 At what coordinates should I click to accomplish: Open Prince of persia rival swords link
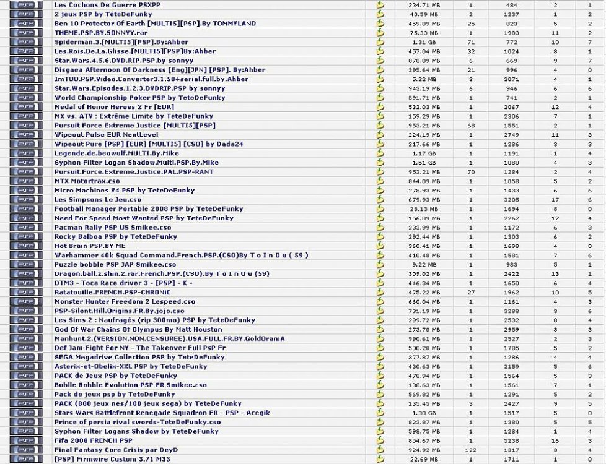[x=137, y=422]
